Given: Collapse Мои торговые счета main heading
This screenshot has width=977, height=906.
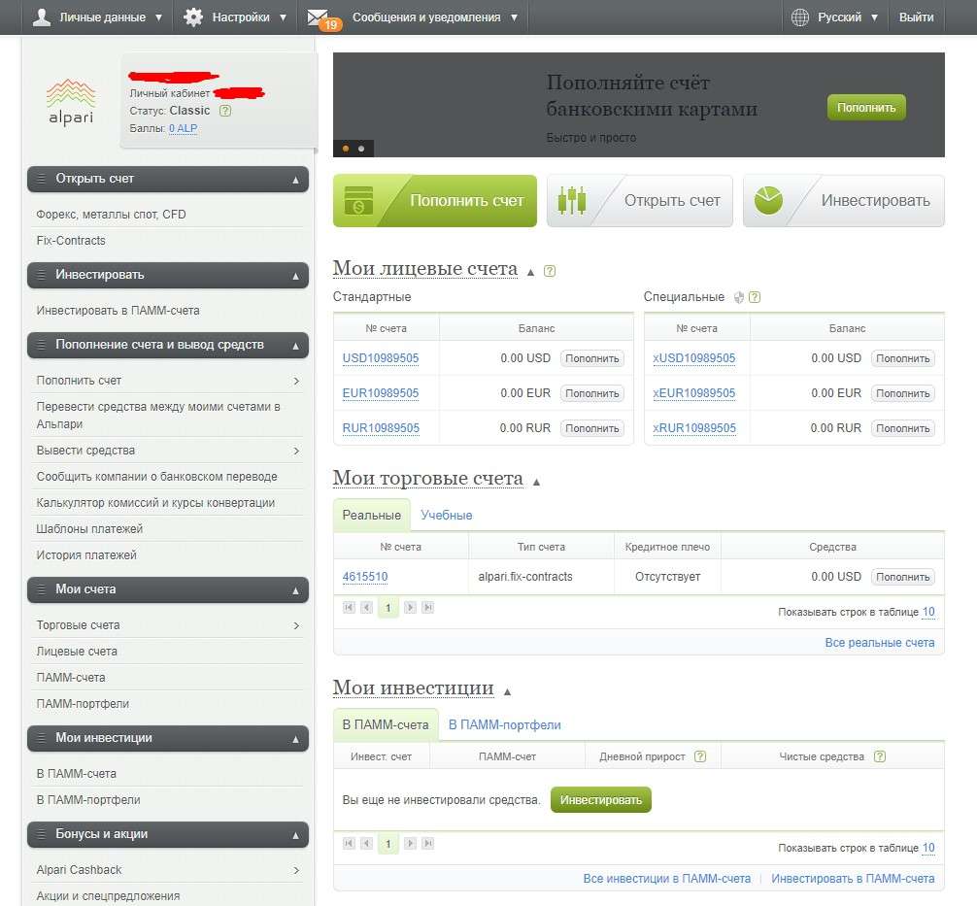Looking at the screenshot, I should point(536,482).
